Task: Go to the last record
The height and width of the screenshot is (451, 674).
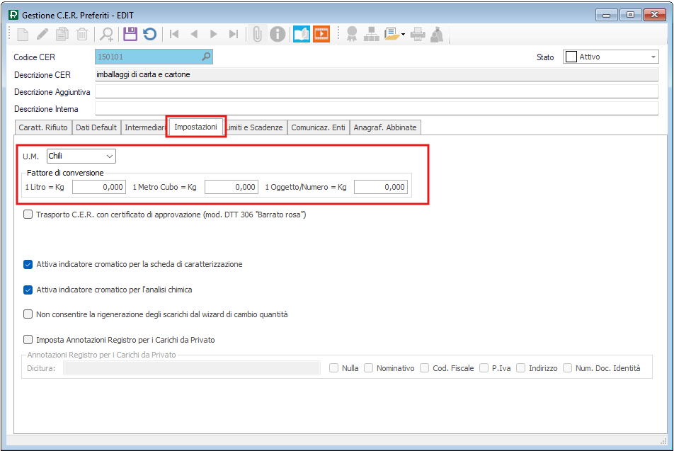Action: pyautogui.click(x=234, y=33)
